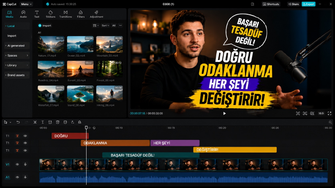
Task: Open the Text tab
Action: click(x=37, y=14)
